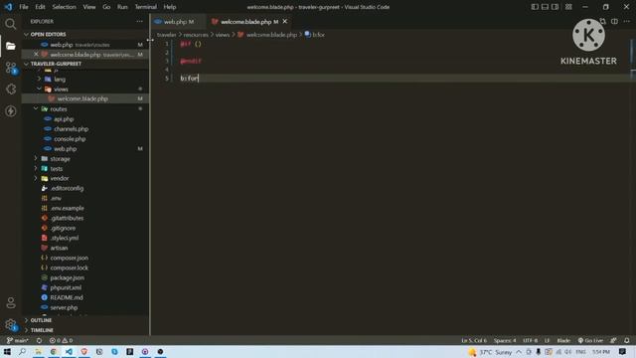Screen dimensions: 636x358
Task: Open web.php under routes folder
Action: pyautogui.click(x=65, y=148)
